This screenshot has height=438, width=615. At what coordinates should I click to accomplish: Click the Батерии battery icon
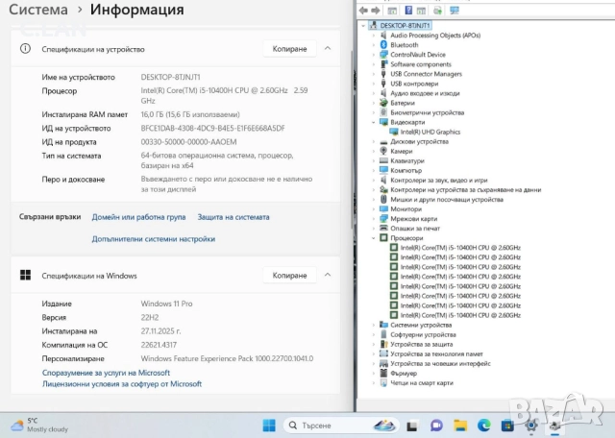pyautogui.click(x=383, y=103)
